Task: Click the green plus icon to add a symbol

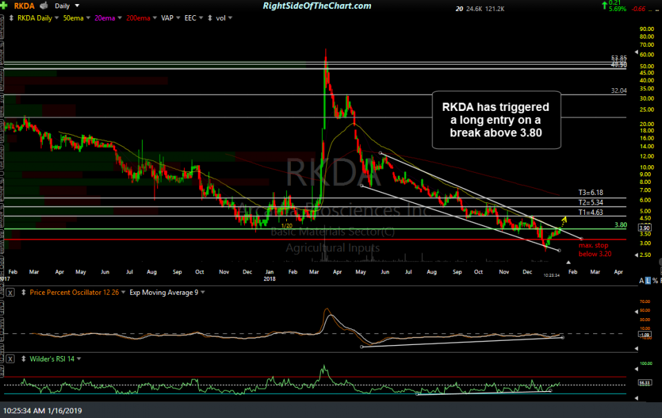Action: click(5, 6)
